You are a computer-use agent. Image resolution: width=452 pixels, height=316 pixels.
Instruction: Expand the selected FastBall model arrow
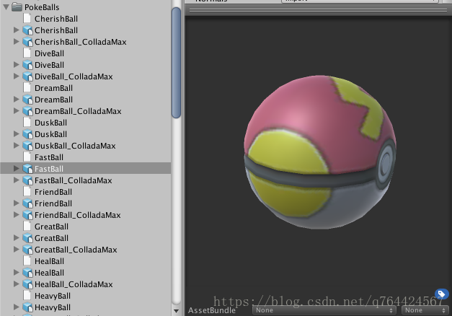pyautogui.click(x=17, y=168)
